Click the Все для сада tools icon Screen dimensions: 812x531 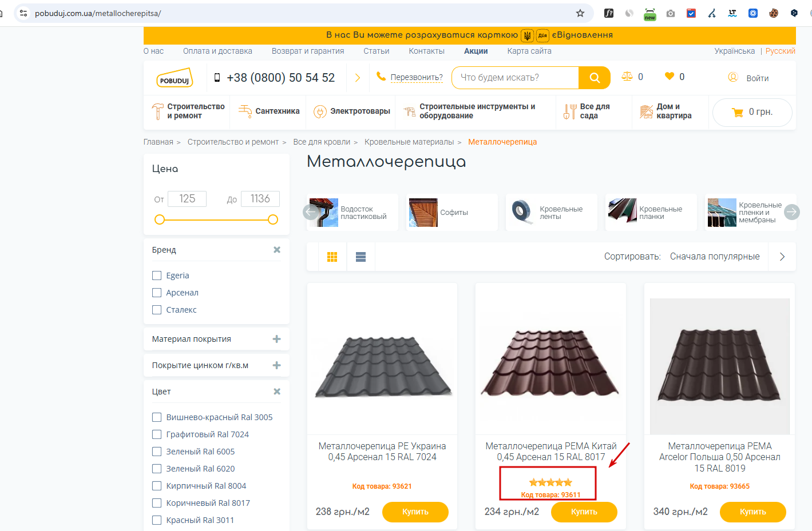tap(569, 111)
